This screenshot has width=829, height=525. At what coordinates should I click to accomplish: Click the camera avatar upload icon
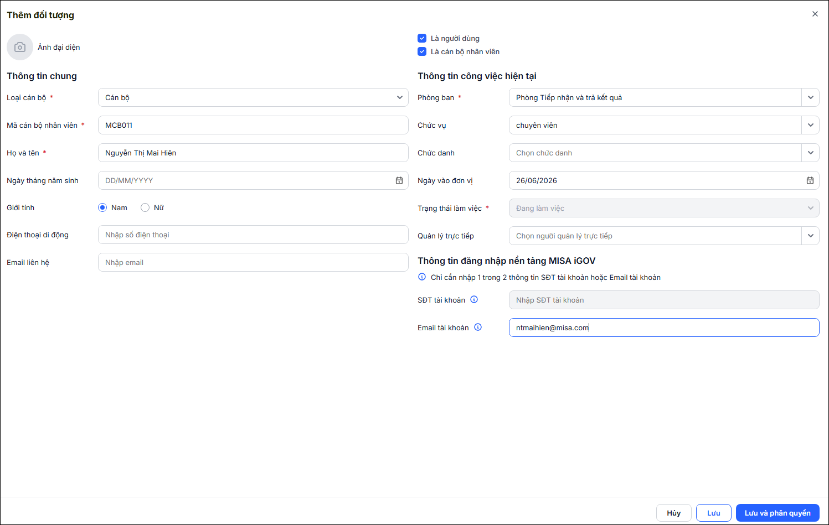20,47
